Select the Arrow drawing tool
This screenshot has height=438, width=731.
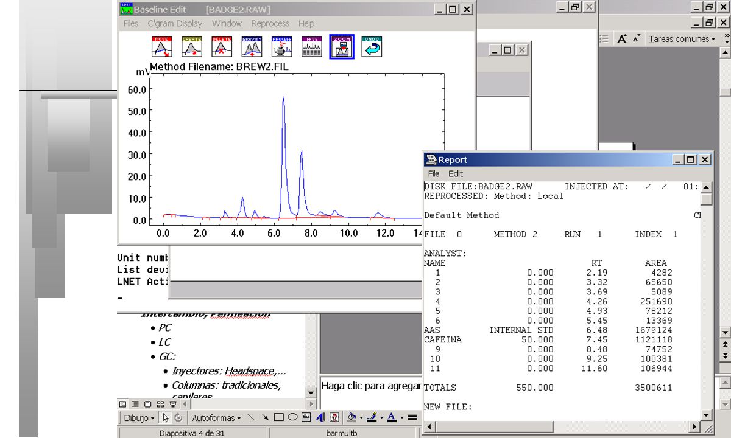click(x=265, y=418)
